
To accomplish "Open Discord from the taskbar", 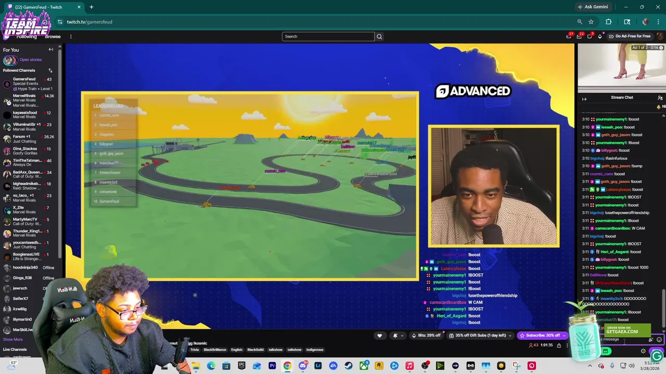I will 303,366.
